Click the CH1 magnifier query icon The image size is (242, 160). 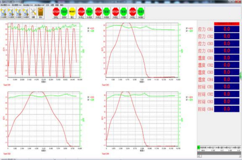(x=5, y=12)
